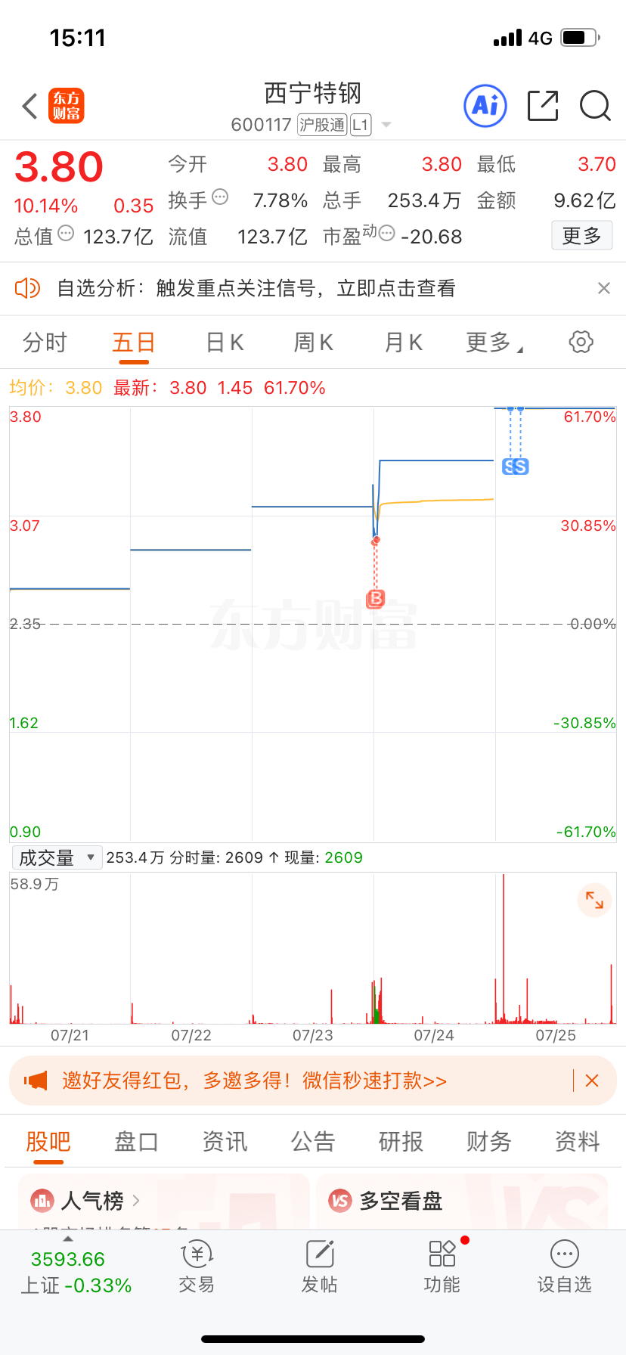Open the blue Ai assistant icon

(485, 106)
